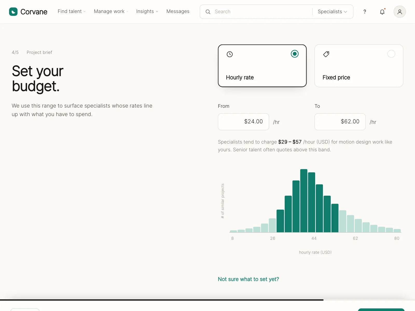Click the 'Set your budget.' heading
Screen dimensions: 415x311
[x=38, y=79]
